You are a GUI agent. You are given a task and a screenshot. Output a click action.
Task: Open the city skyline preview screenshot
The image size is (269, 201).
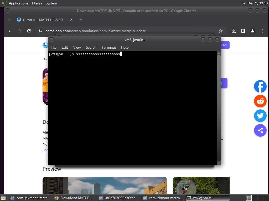105,186
